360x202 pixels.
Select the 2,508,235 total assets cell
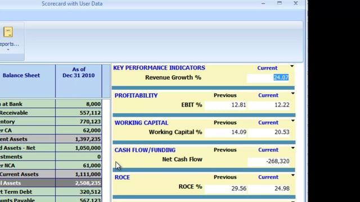(x=79, y=183)
